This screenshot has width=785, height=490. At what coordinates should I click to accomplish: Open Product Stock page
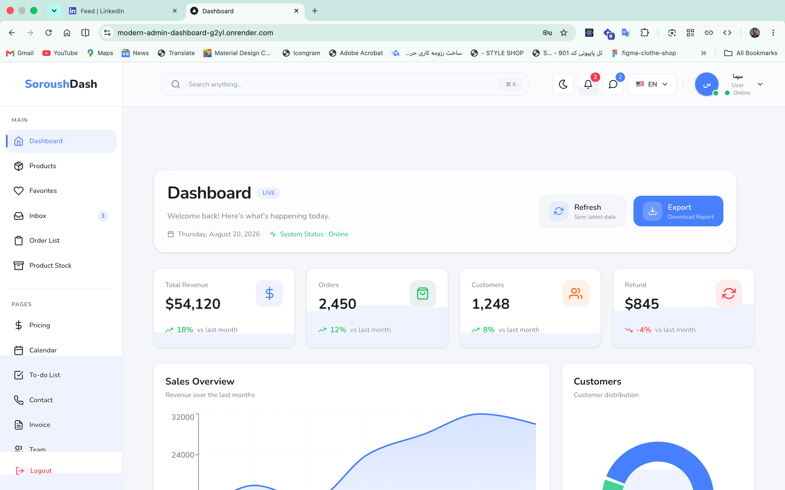pos(61,265)
